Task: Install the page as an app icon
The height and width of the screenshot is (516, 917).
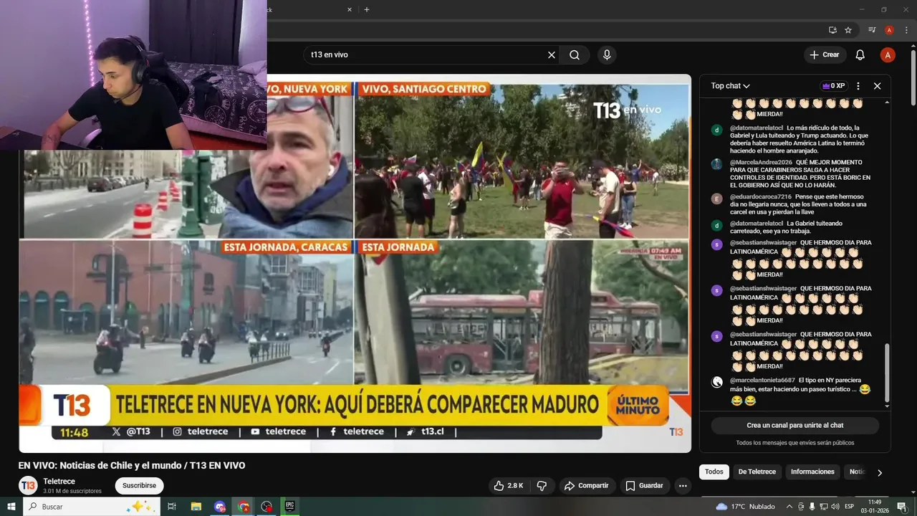Action: pos(832,30)
